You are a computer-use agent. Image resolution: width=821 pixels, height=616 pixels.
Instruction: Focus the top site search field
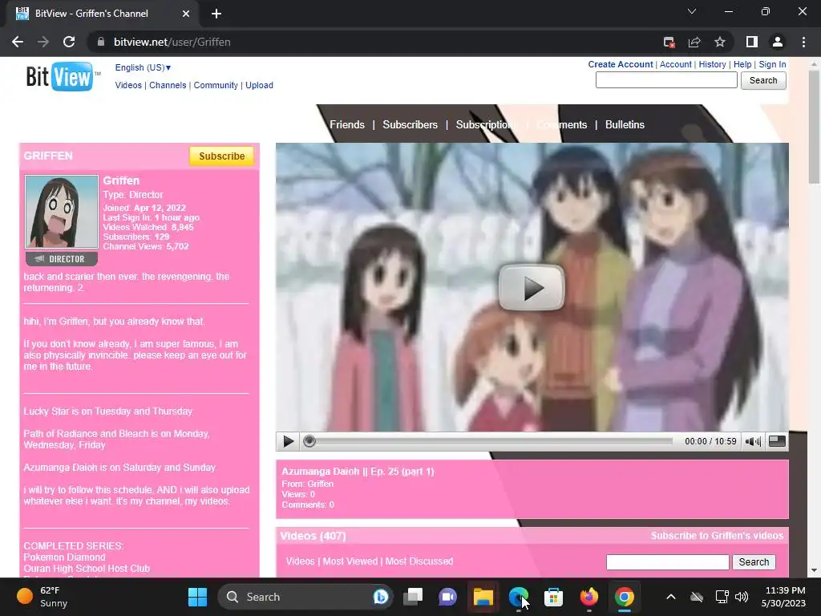(666, 80)
